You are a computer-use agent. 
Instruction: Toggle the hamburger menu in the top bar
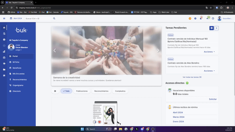pyautogui.click(x=4, y=18)
